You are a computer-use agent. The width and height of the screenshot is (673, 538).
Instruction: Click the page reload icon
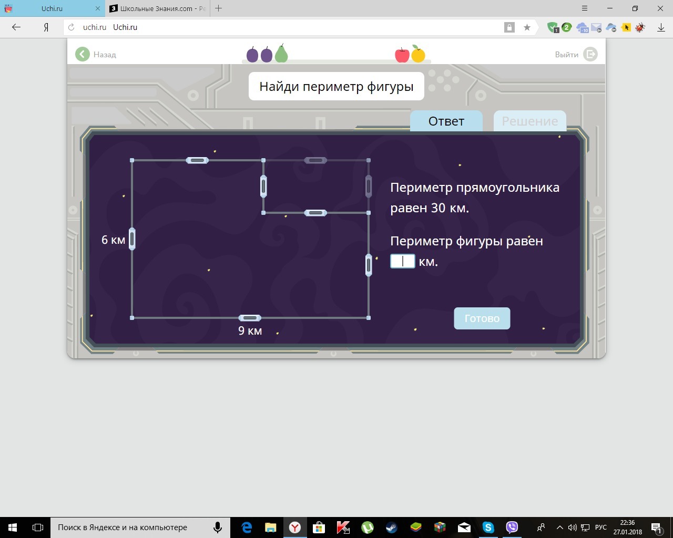pos(72,27)
